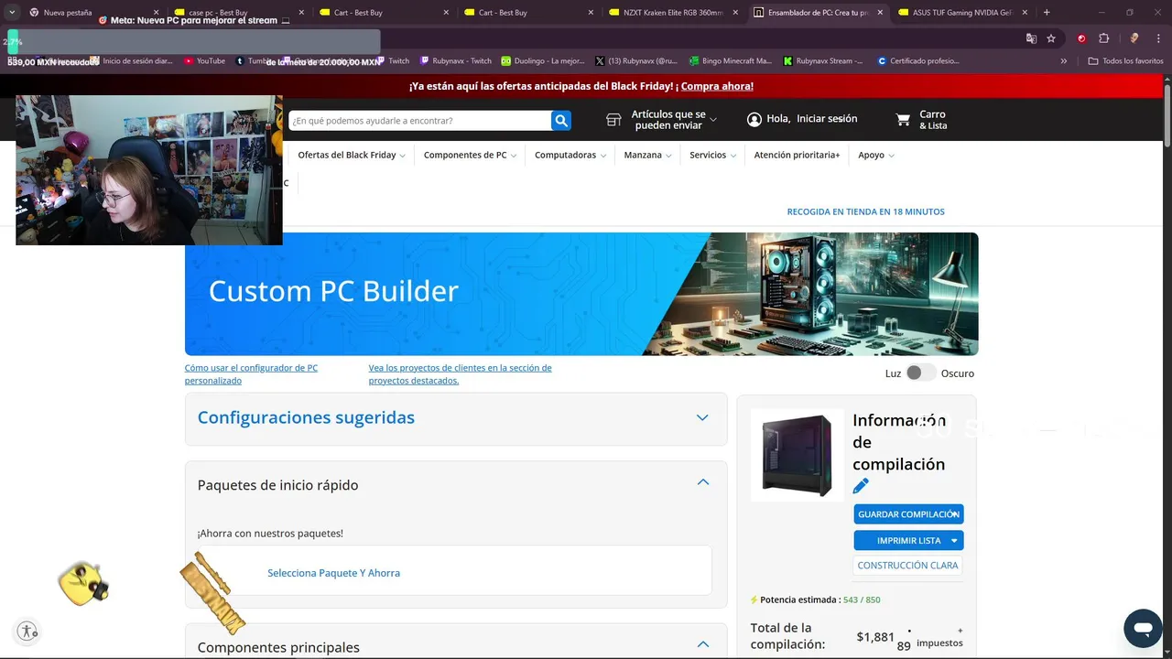Close the Ensamblador de PC tab
Screen dimensions: 1172x659
coord(880,13)
